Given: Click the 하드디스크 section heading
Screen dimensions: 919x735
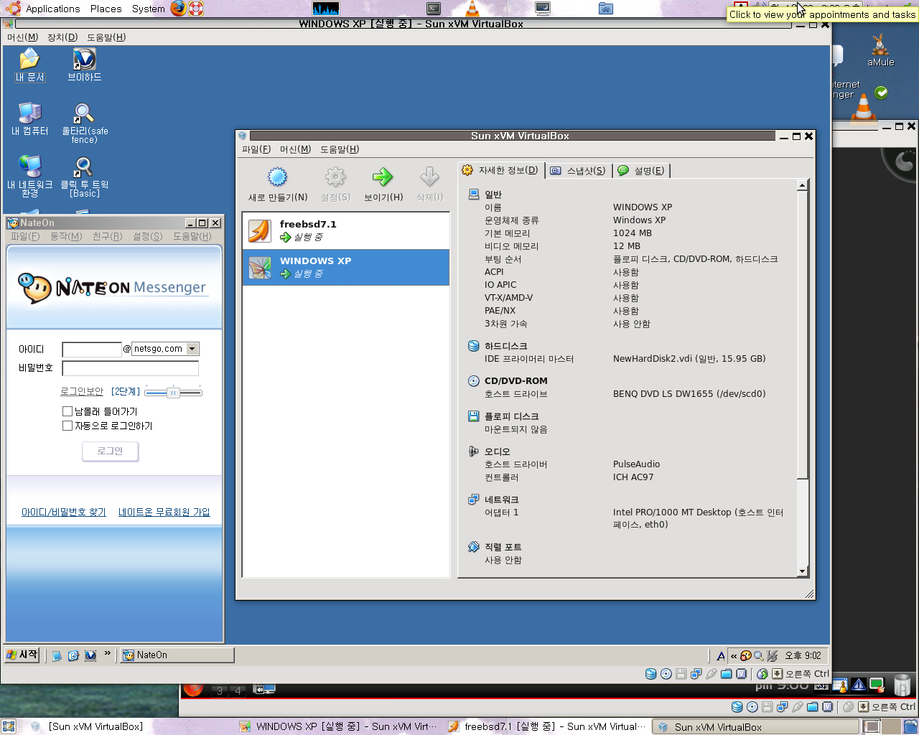Looking at the screenshot, I should [505, 346].
